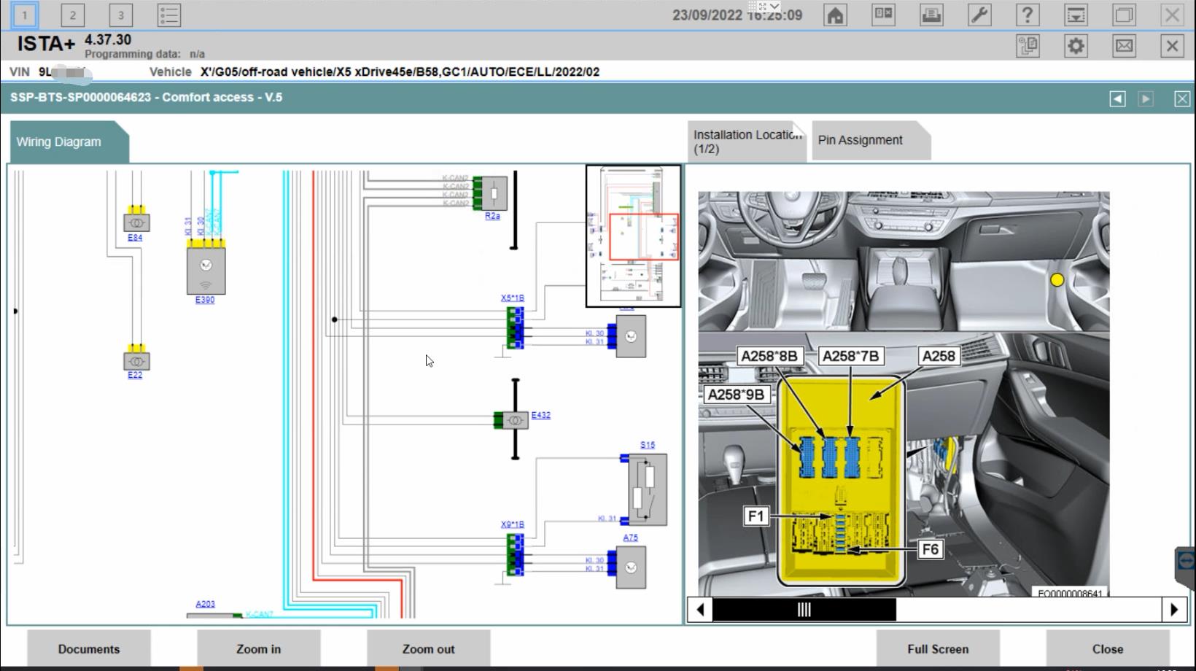
Task: Click the wiring diagram overview minimap
Action: click(x=633, y=236)
